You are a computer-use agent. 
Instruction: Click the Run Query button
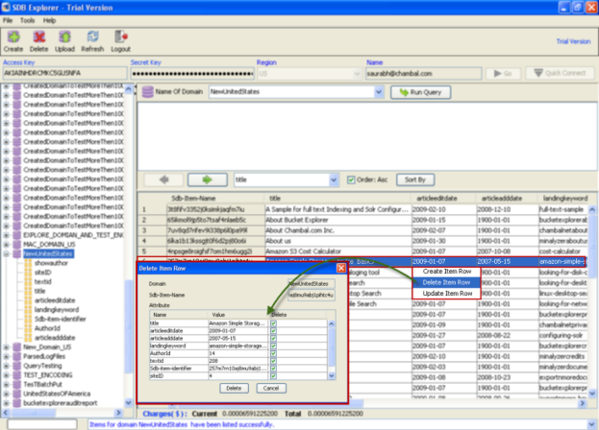(x=420, y=92)
